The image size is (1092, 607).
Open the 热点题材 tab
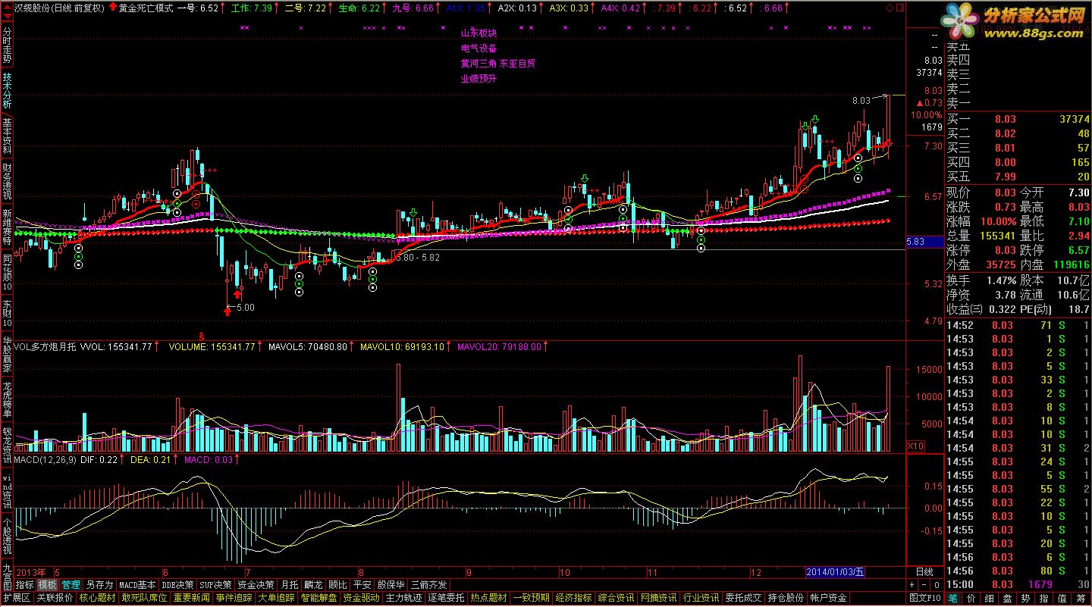pos(488,598)
